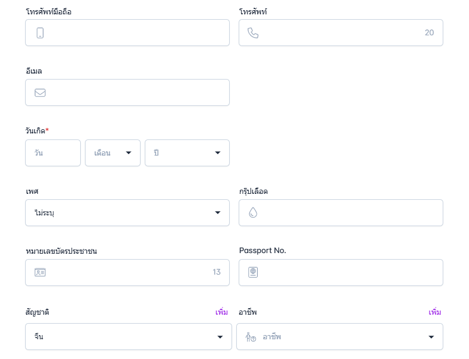Open the สัญชาติ nationality dropdown
Viewport: 469px width, 359px height.
click(128, 337)
